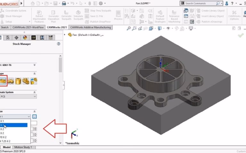Open the Search Commands dropdown arrow
The width and height of the screenshot is (246, 153).
pos(222,3)
